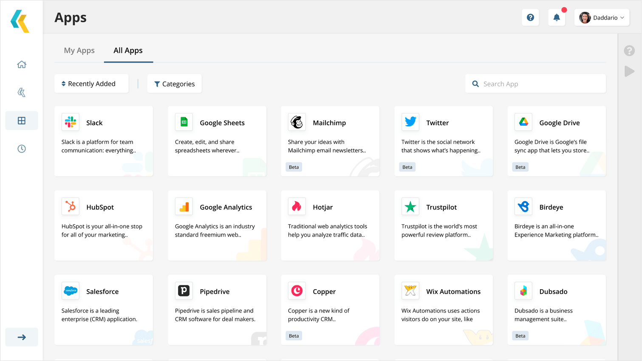Screen dimensions: 642x361
Task: Click the help question mark button
Action: [x=530, y=17]
